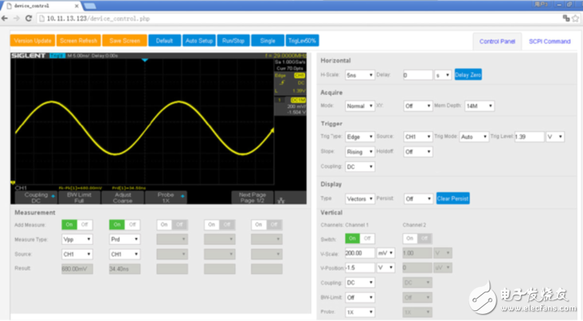Select the Control Panel tab
Screen dimensions: 583x321
[497, 41]
